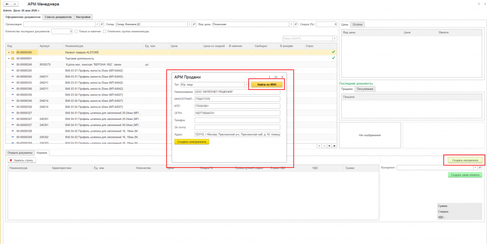The image size is (487, 244).
Task: Click the Найти по ИНН button
Action: [267, 85]
